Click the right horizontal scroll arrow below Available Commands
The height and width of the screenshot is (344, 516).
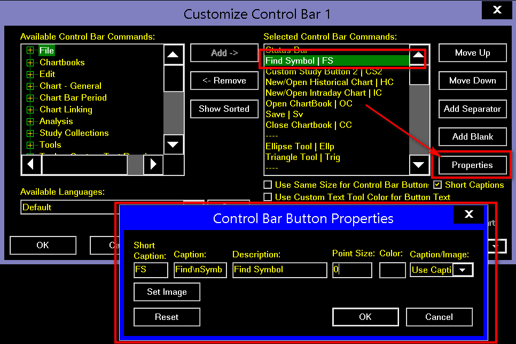tap(154, 165)
